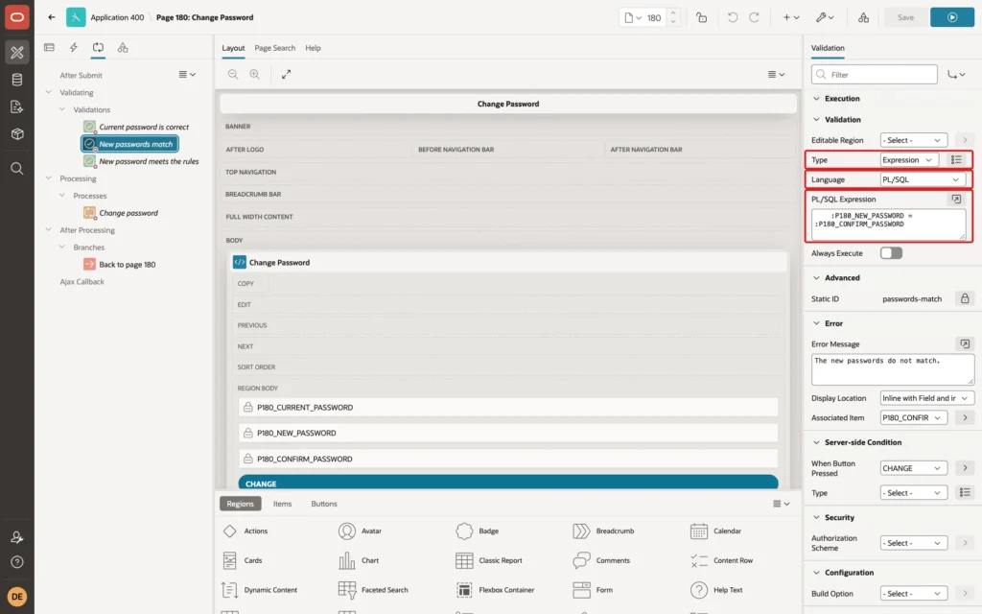The image size is (982, 614).
Task: Click the property Filter input field
Action: point(875,75)
